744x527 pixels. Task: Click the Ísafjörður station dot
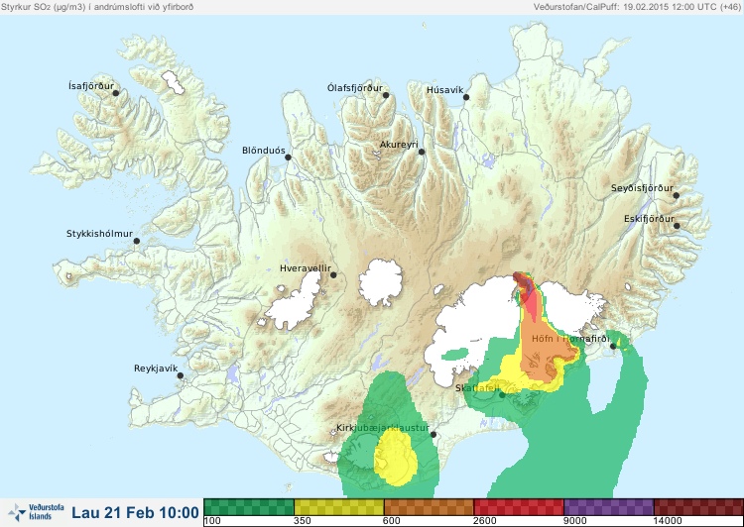(115, 93)
